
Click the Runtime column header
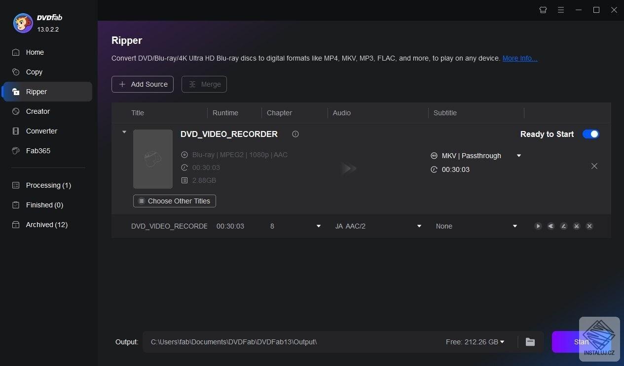225,113
